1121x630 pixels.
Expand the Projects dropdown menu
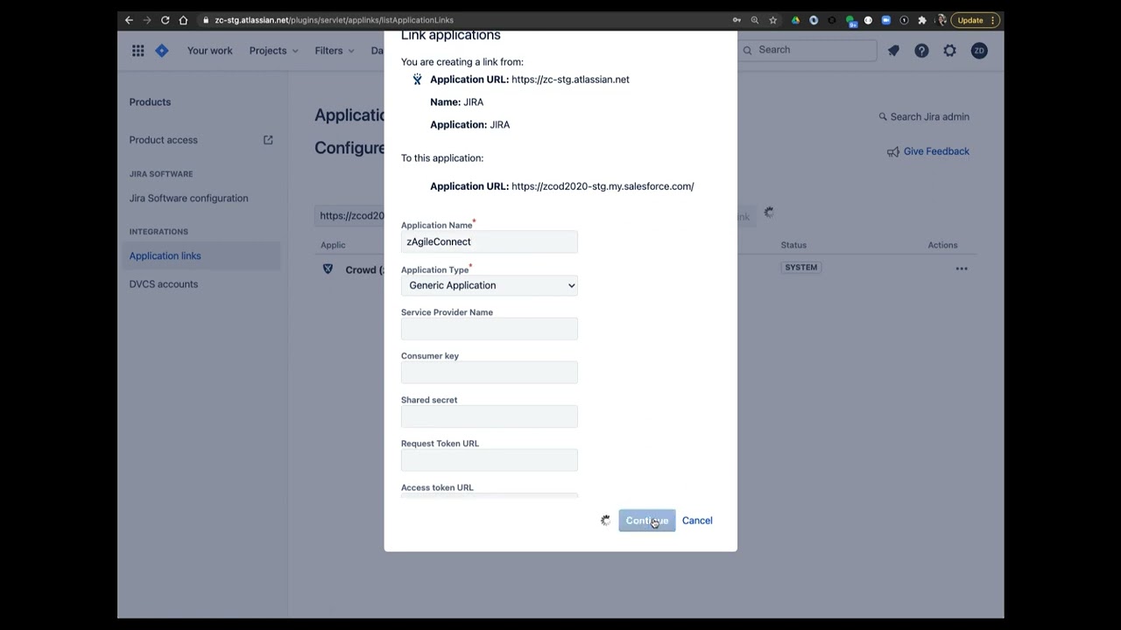coord(273,51)
